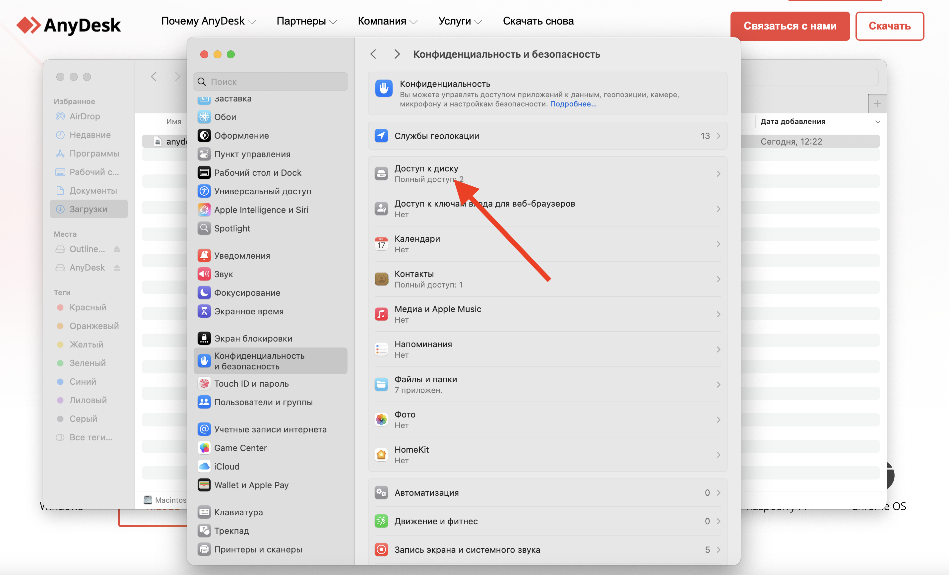Click the Связаться с нами button
Screen dimensions: 949x575
point(790,26)
